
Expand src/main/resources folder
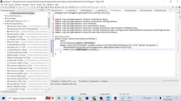click(x=3, y=16)
